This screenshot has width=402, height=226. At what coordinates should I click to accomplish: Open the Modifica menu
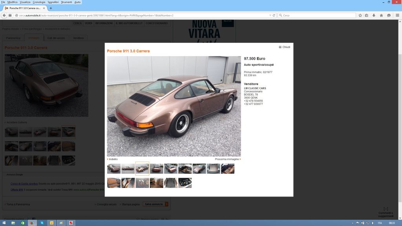pyautogui.click(x=12, y=2)
